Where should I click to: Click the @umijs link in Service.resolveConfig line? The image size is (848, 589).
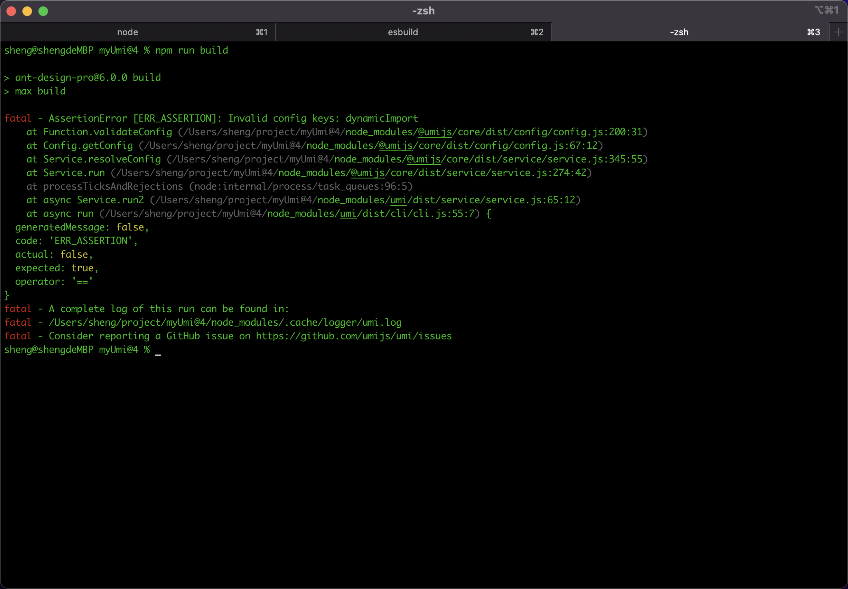coord(424,159)
